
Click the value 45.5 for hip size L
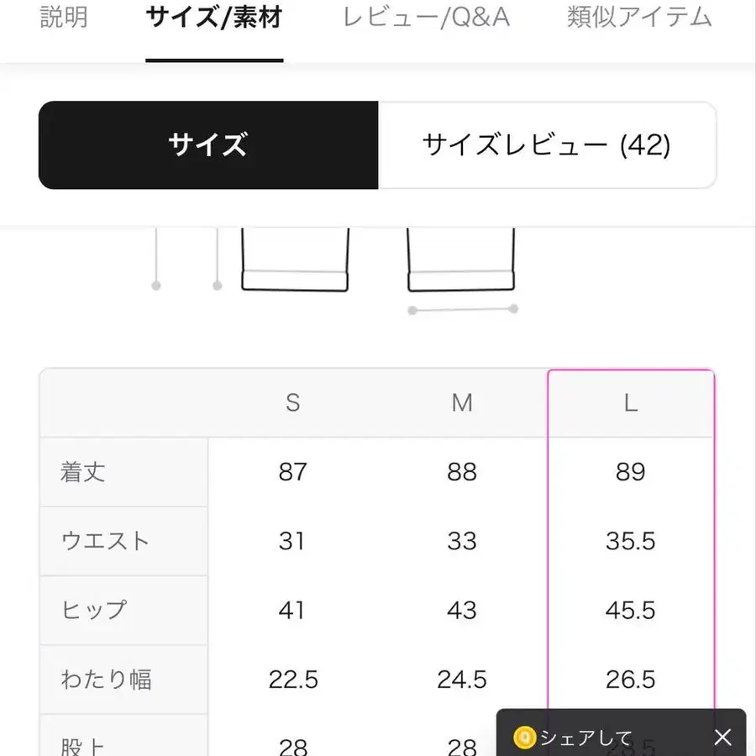(x=630, y=610)
